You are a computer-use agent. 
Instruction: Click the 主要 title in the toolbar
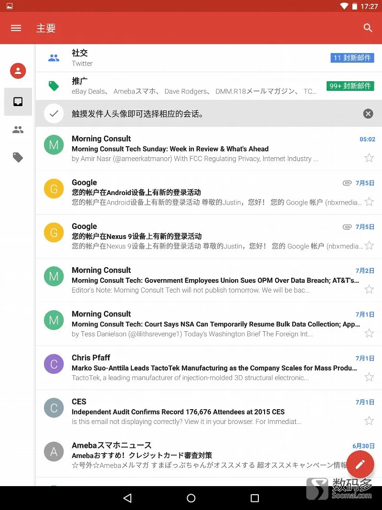tap(46, 28)
